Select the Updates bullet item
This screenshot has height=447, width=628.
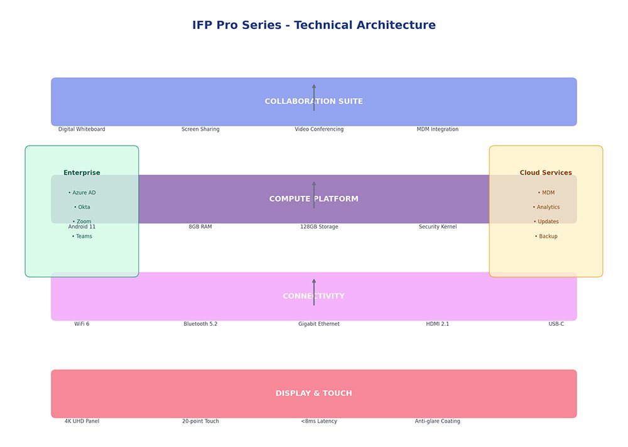546,222
